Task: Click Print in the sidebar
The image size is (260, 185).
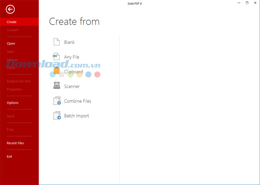Action: click(x=10, y=130)
